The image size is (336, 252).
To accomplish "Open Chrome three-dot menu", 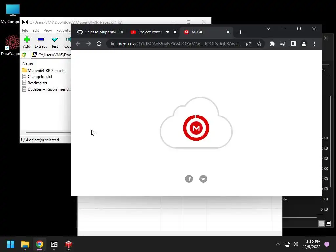I will [x=314, y=44].
